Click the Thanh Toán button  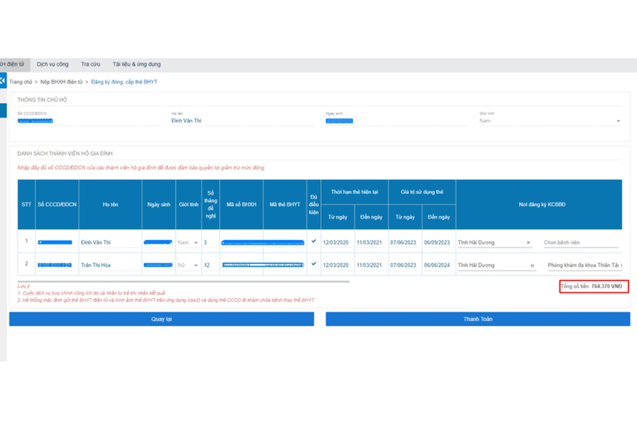tap(478, 319)
